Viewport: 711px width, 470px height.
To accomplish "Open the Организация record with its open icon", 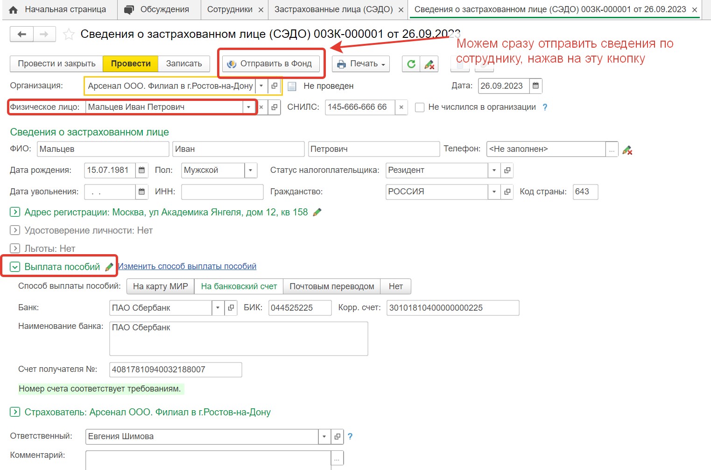I will (275, 86).
